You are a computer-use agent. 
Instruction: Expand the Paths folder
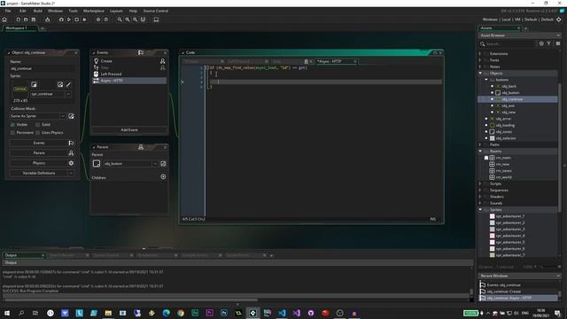(x=480, y=144)
